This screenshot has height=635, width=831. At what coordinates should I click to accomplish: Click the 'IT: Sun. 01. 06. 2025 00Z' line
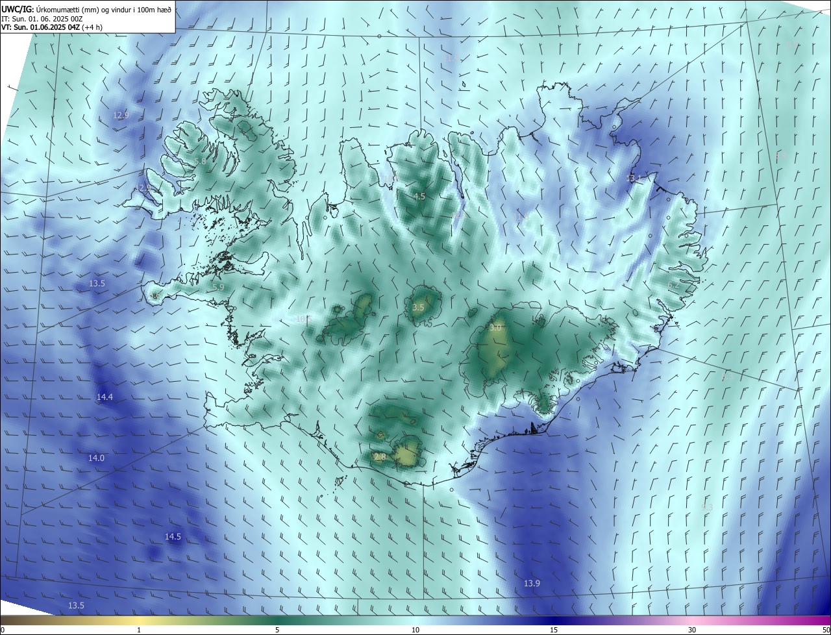tap(43, 19)
